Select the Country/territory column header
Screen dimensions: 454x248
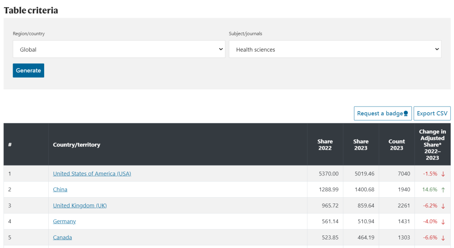coord(77,145)
